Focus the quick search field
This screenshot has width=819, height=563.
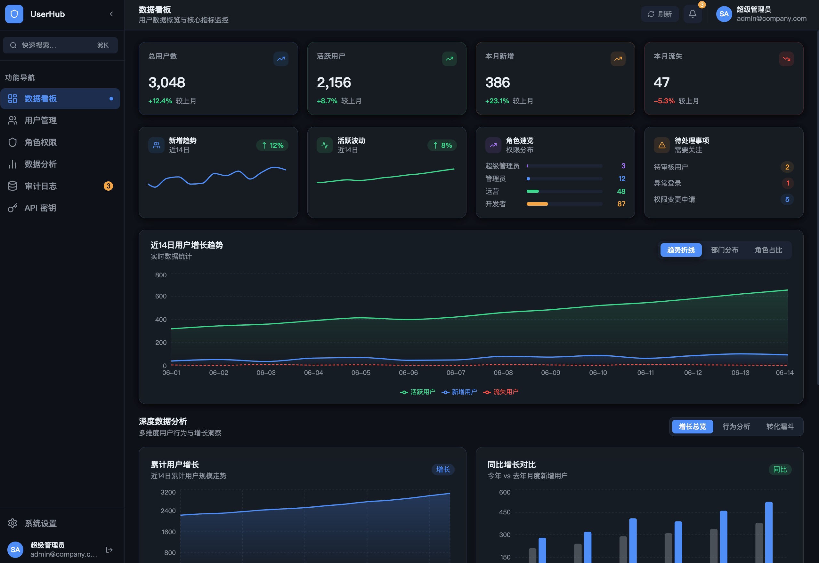coord(60,45)
